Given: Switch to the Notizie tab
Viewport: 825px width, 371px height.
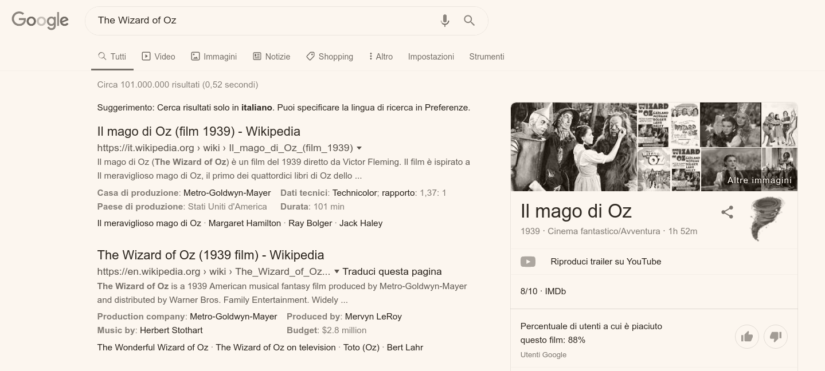Looking at the screenshot, I should (271, 57).
